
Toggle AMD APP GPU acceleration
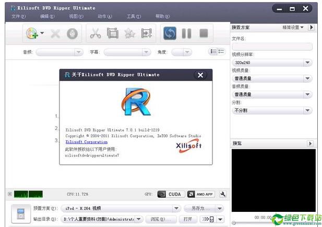click(200, 194)
